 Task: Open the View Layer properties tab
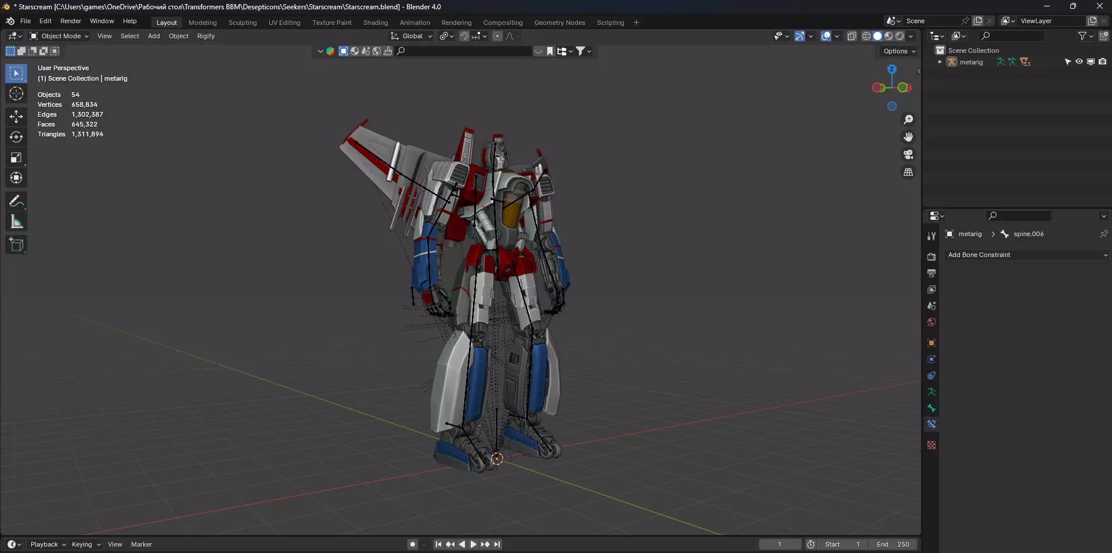(x=932, y=290)
